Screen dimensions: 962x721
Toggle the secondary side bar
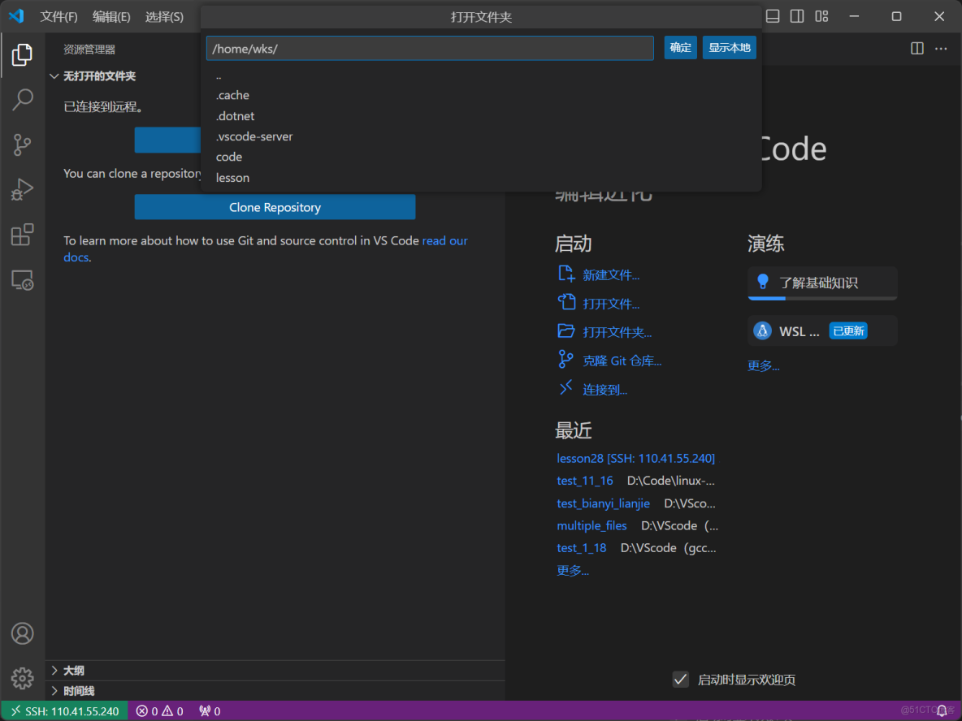(x=797, y=15)
